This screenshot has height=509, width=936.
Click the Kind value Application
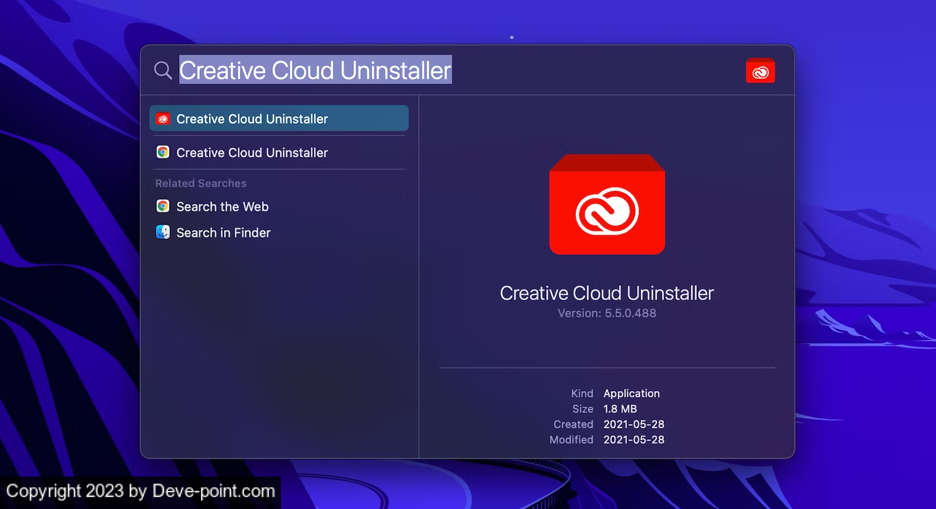631,394
